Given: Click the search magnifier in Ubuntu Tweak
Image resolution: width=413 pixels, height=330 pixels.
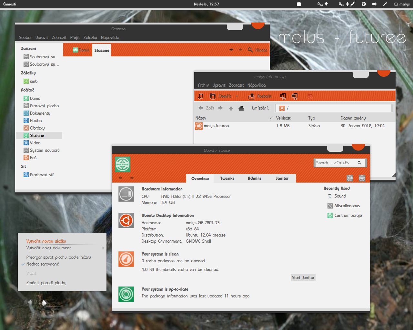Looking at the screenshot, I should [359, 163].
